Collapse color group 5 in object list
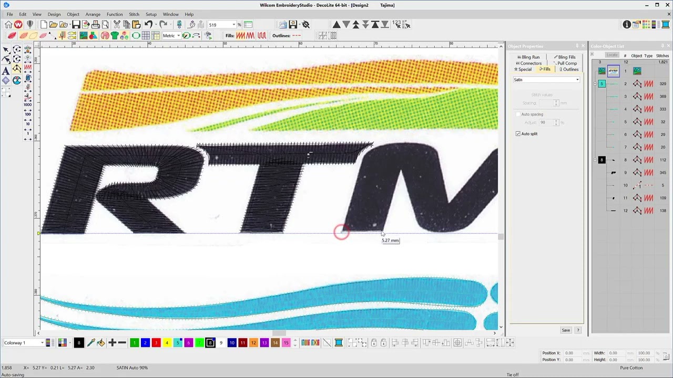The image size is (673, 378). (595, 83)
